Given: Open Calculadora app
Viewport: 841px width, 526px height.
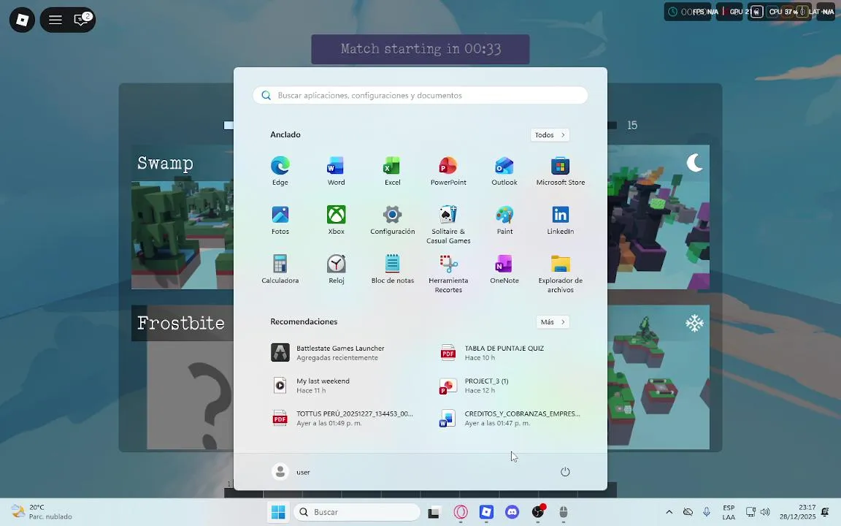Looking at the screenshot, I should pyautogui.click(x=280, y=269).
